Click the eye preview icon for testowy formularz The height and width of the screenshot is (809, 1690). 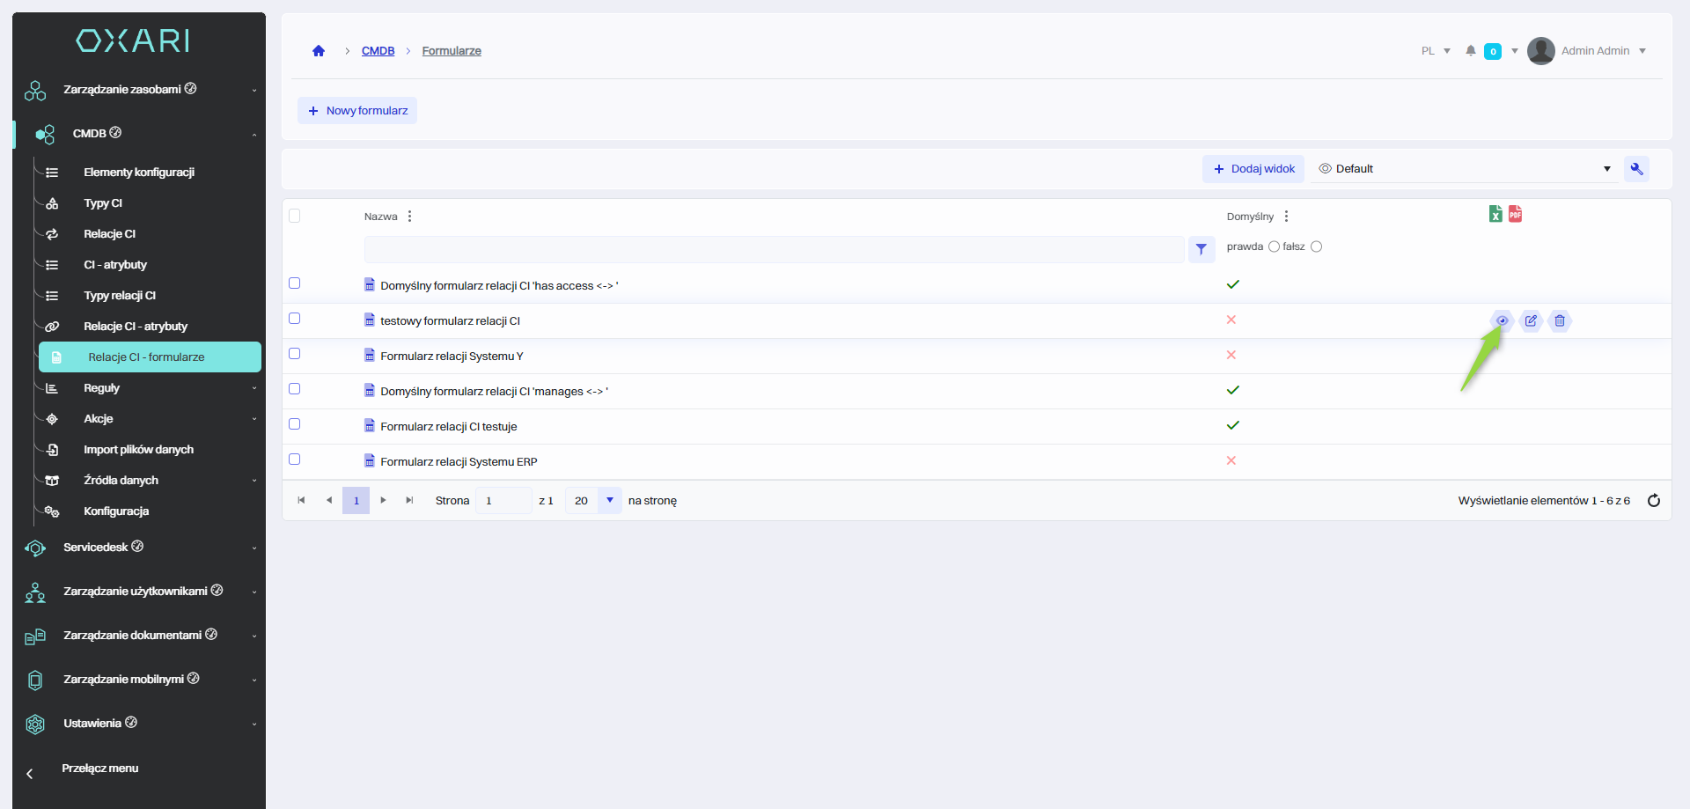[1502, 321]
